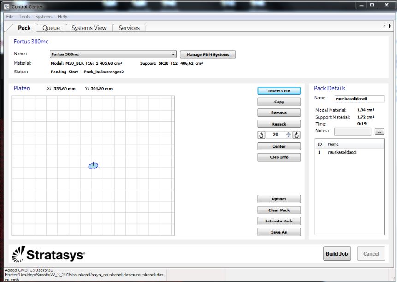Click the Remove button
The height and width of the screenshot is (282, 397).
(279, 113)
